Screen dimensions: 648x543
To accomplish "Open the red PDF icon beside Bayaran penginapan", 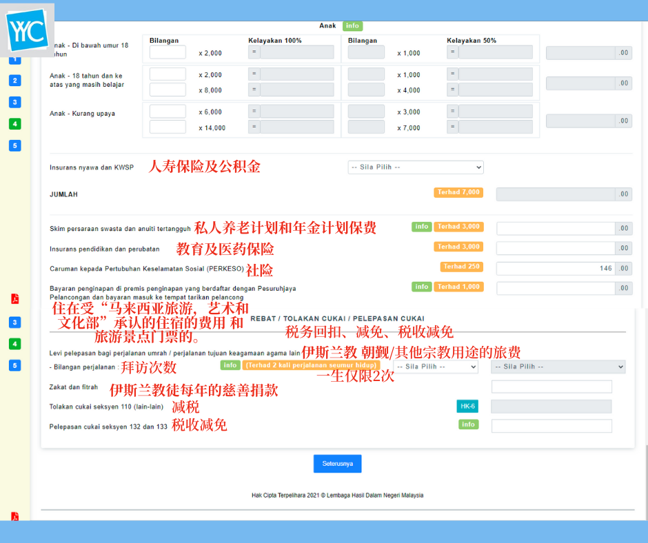I will click(x=15, y=299).
